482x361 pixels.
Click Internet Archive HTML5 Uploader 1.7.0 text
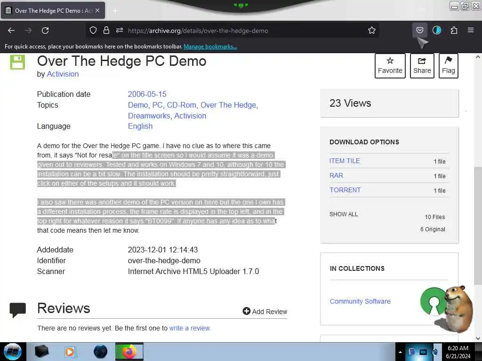[193, 271]
